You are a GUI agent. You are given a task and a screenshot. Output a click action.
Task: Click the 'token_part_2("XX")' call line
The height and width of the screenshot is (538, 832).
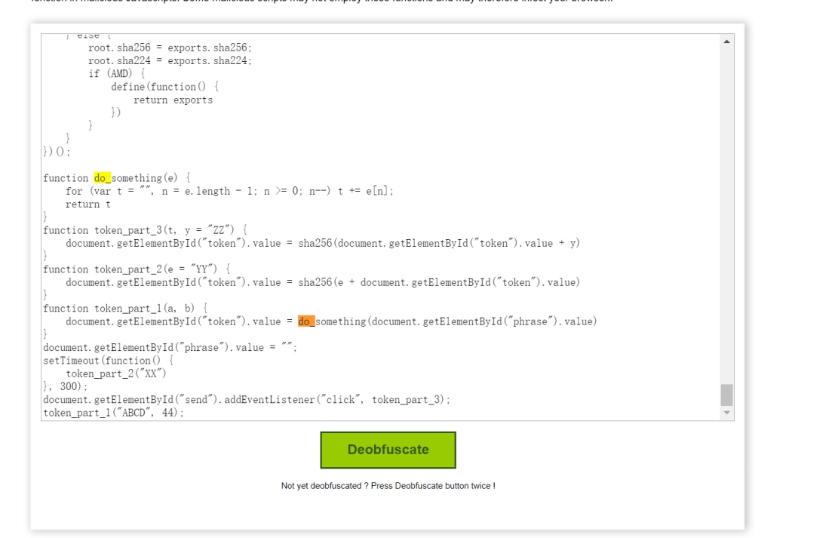pos(116,374)
